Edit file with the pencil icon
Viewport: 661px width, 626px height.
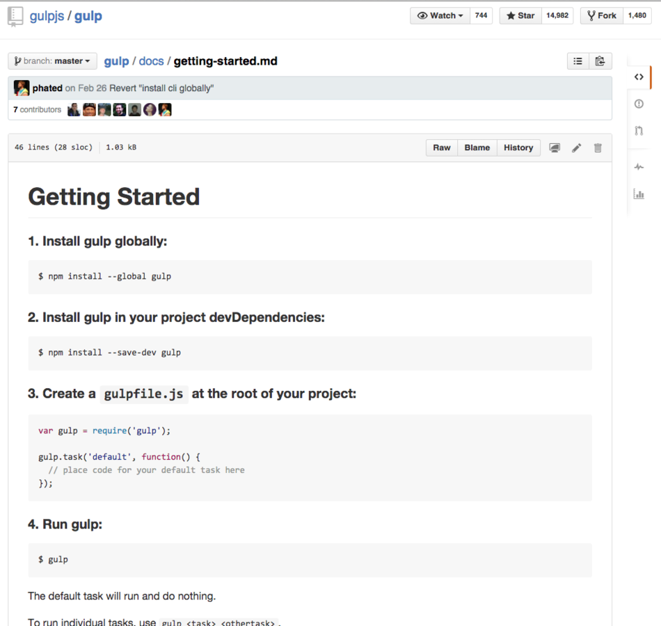coord(576,147)
